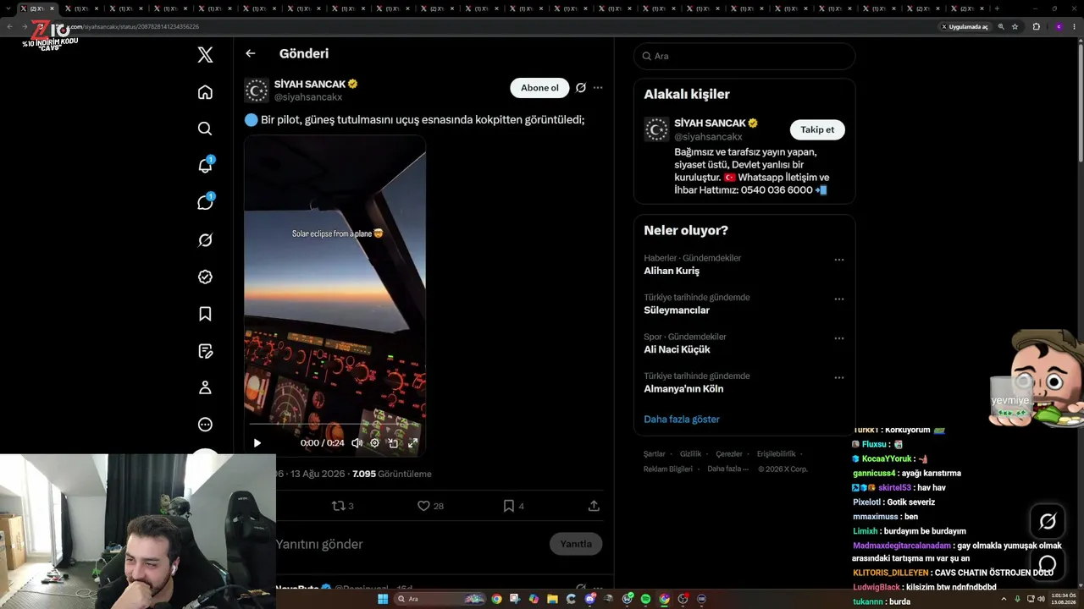Open the floating Grok button
This screenshot has height=609, width=1084.
click(1048, 522)
